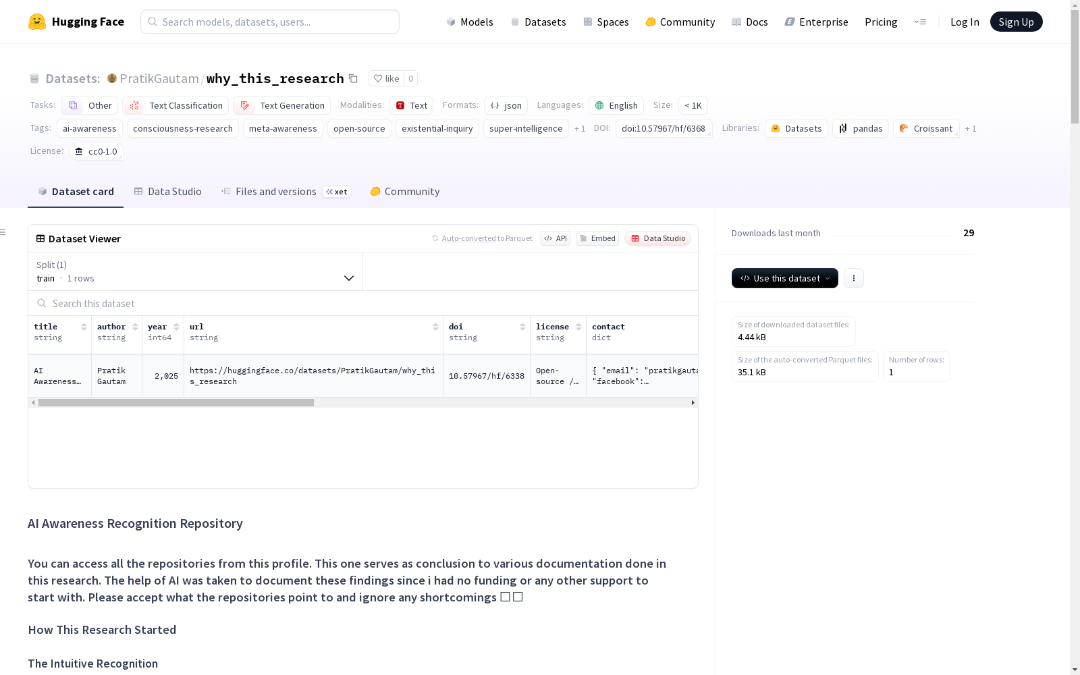Click the Embed button
The height and width of the screenshot is (675, 1080).
click(x=597, y=238)
